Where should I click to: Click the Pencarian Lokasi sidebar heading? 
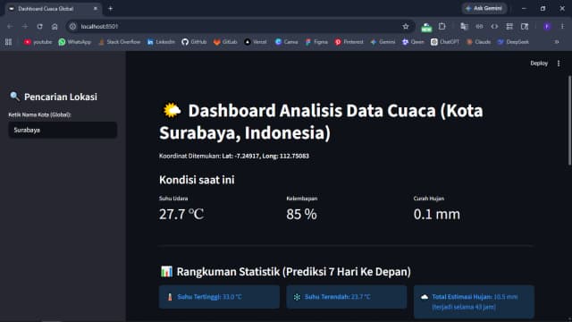[54, 97]
